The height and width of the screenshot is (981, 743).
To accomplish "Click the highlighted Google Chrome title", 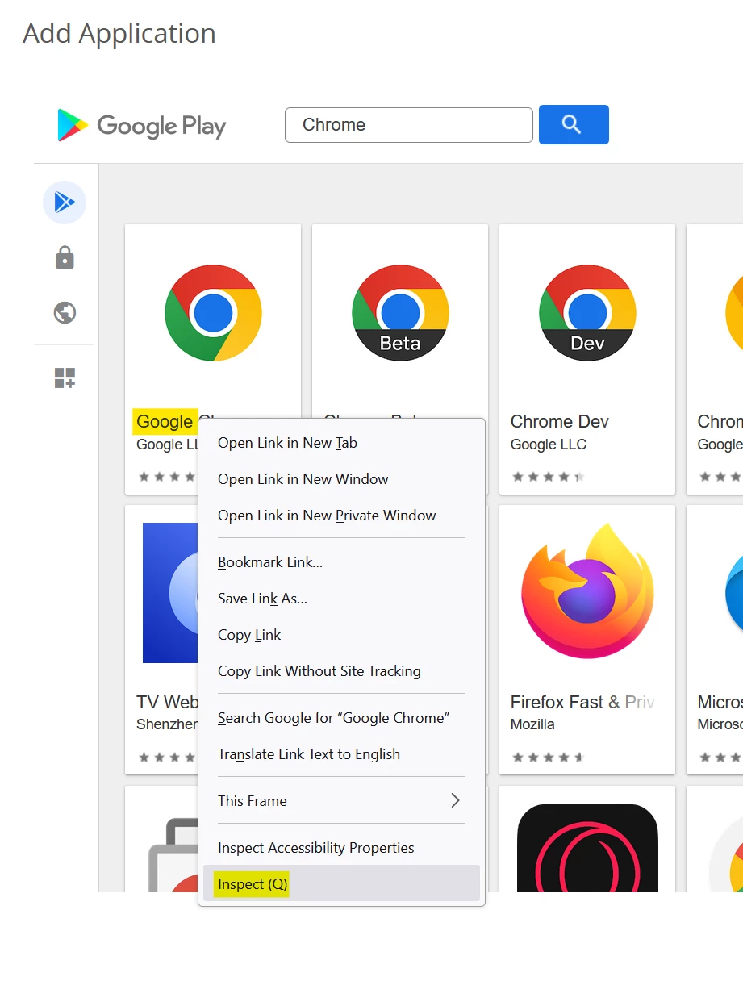I will [x=166, y=421].
